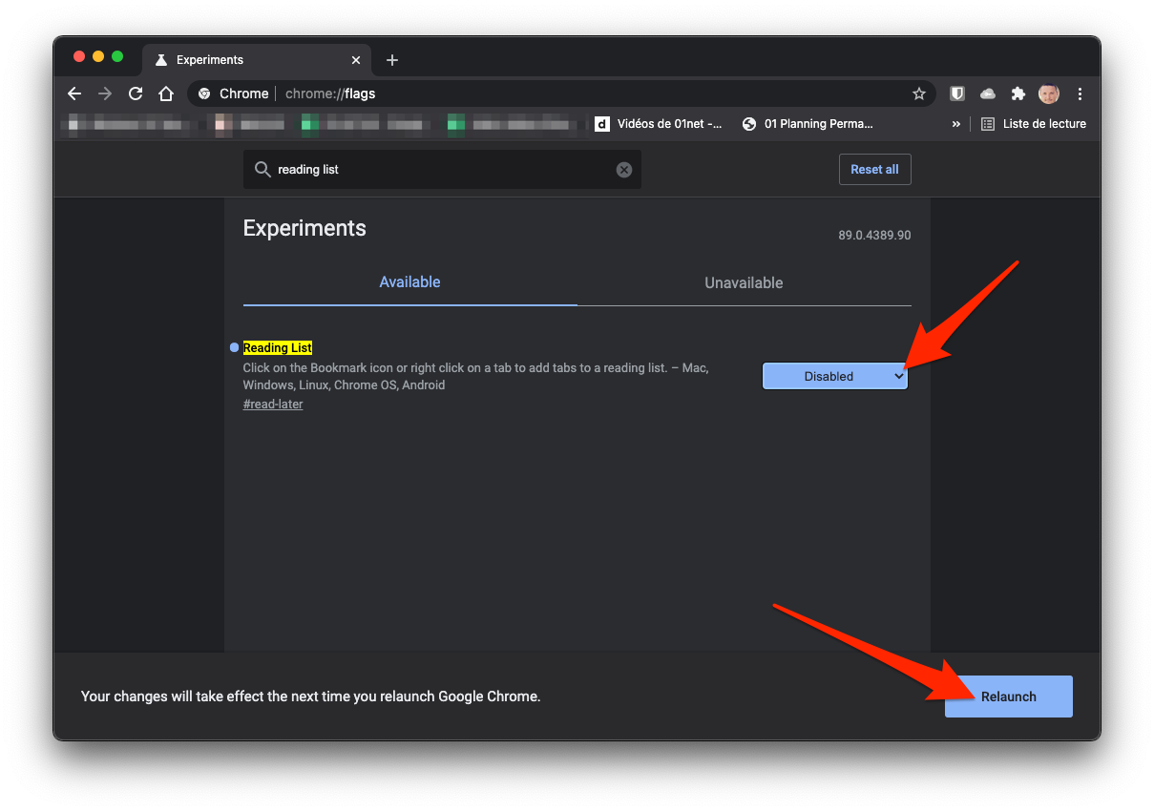Open Chrome three-dot menu
Screen dimensions: 1154x811
point(1080,94)
